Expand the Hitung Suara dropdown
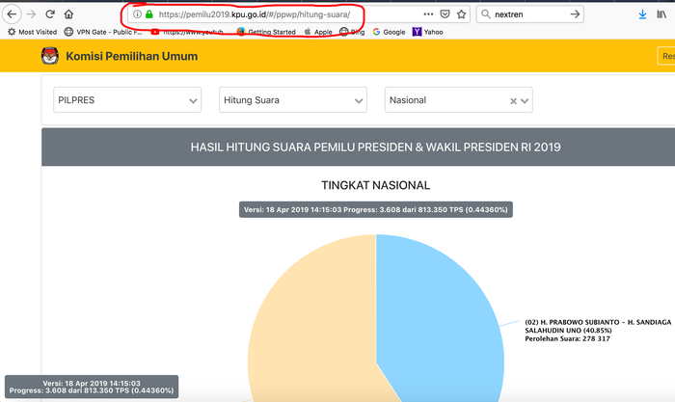Image resolution: width=675 pixels, height=402 pixels. tap(293, 100)
